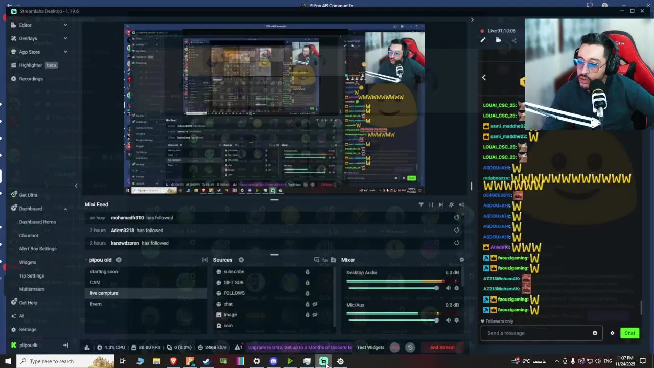654x368 pixels.
Task: Mute event sounds with the speaker icon in Mini Feed
Action: tap(461, 205)
